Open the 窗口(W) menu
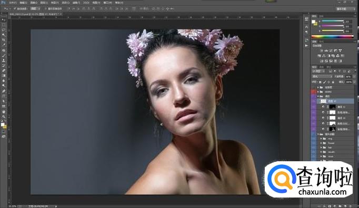Screen dimensions: 359x208 point(107,3)
